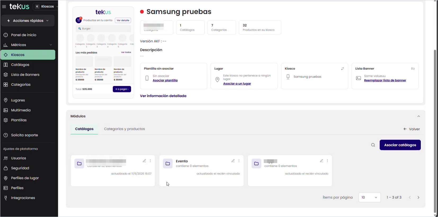Open items per page dropdown showing 10
Screen dimensions: 438x217
[x=369, y=197]
